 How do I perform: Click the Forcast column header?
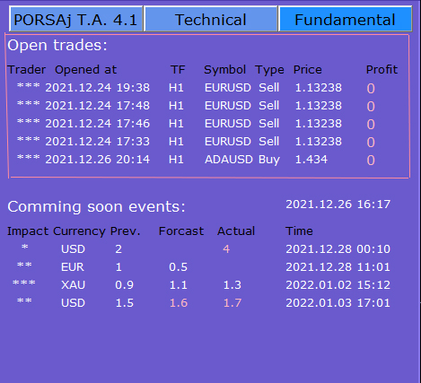point(181,231)
